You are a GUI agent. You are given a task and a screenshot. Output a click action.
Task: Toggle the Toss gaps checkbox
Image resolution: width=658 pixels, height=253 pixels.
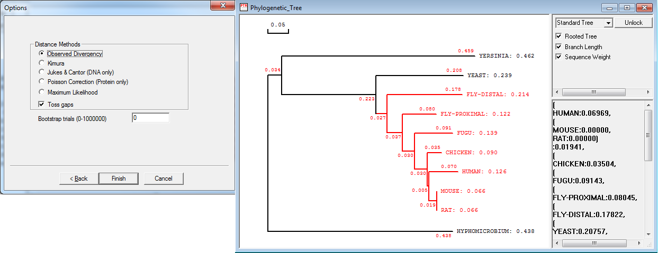56,105
